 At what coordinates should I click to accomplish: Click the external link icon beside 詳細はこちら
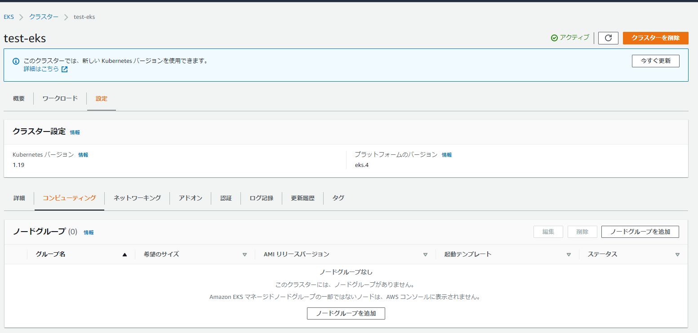coord(65,70)
